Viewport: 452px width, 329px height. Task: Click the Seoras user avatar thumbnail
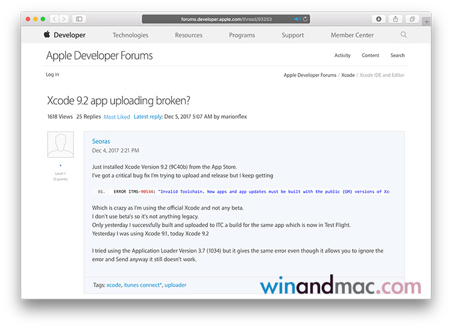pyautogui.click(x=60, y=145)
